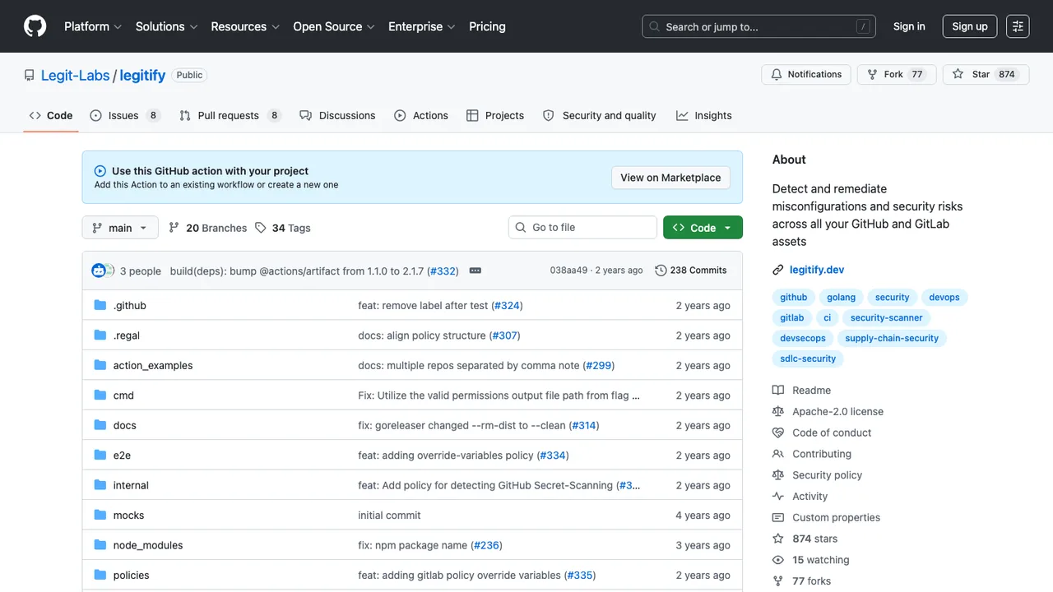Open the Insights tab
1053x592 pixels.
click(x=704, y=116)
